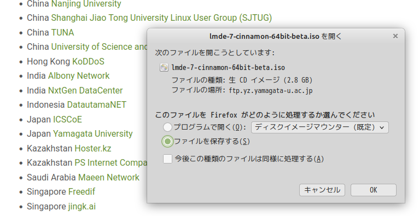Click the dropdown chevron arrow for program selection
The width and height of the screenshot is (419, 216).
click(382, 127)
